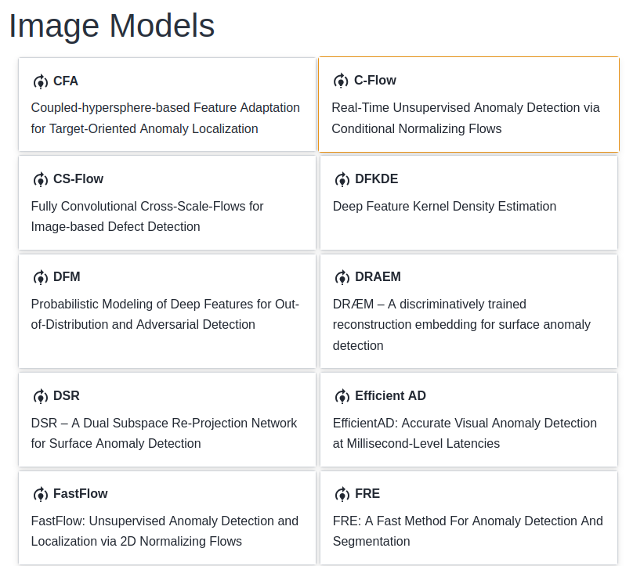Select the DSR card description

click(164, 433)
